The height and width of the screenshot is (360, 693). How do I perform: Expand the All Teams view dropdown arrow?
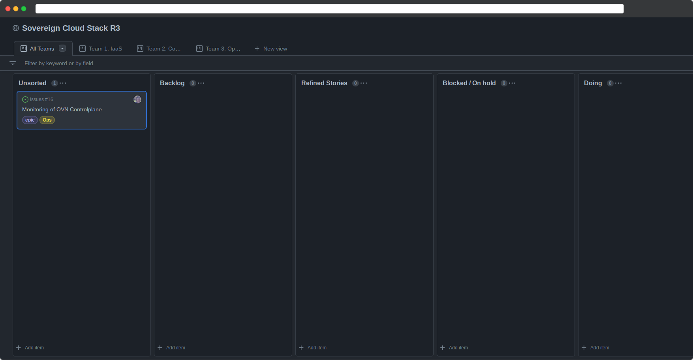click(x=62, y=49)
